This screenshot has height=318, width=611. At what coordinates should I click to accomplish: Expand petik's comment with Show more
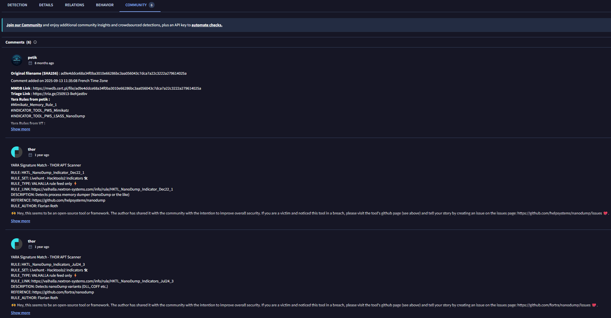point(20,129)
